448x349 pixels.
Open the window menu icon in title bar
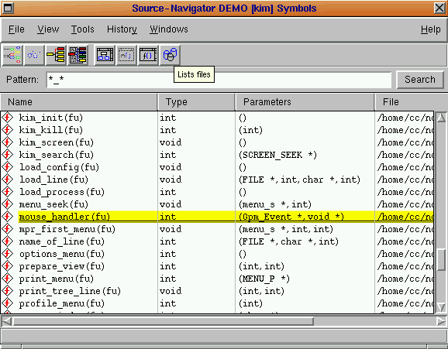pos(8,8)
